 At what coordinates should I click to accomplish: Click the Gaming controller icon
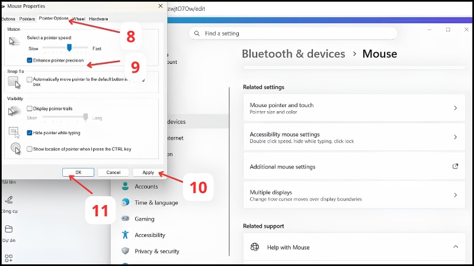[125, 218]
